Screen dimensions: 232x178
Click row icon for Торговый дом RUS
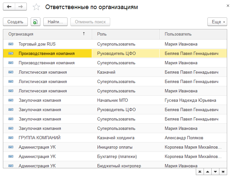(x=11, y=44)
